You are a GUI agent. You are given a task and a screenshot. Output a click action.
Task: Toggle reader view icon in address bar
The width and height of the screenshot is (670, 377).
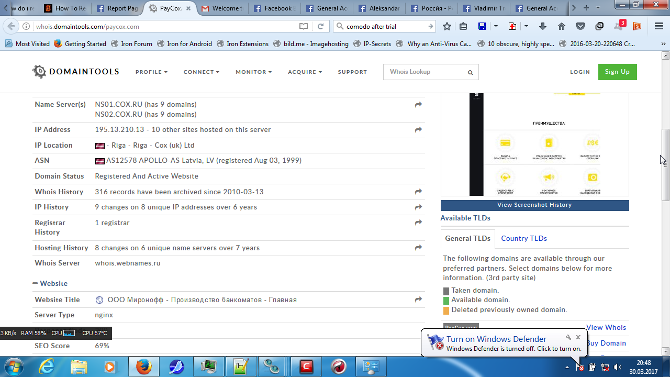(x=304, y=26)
